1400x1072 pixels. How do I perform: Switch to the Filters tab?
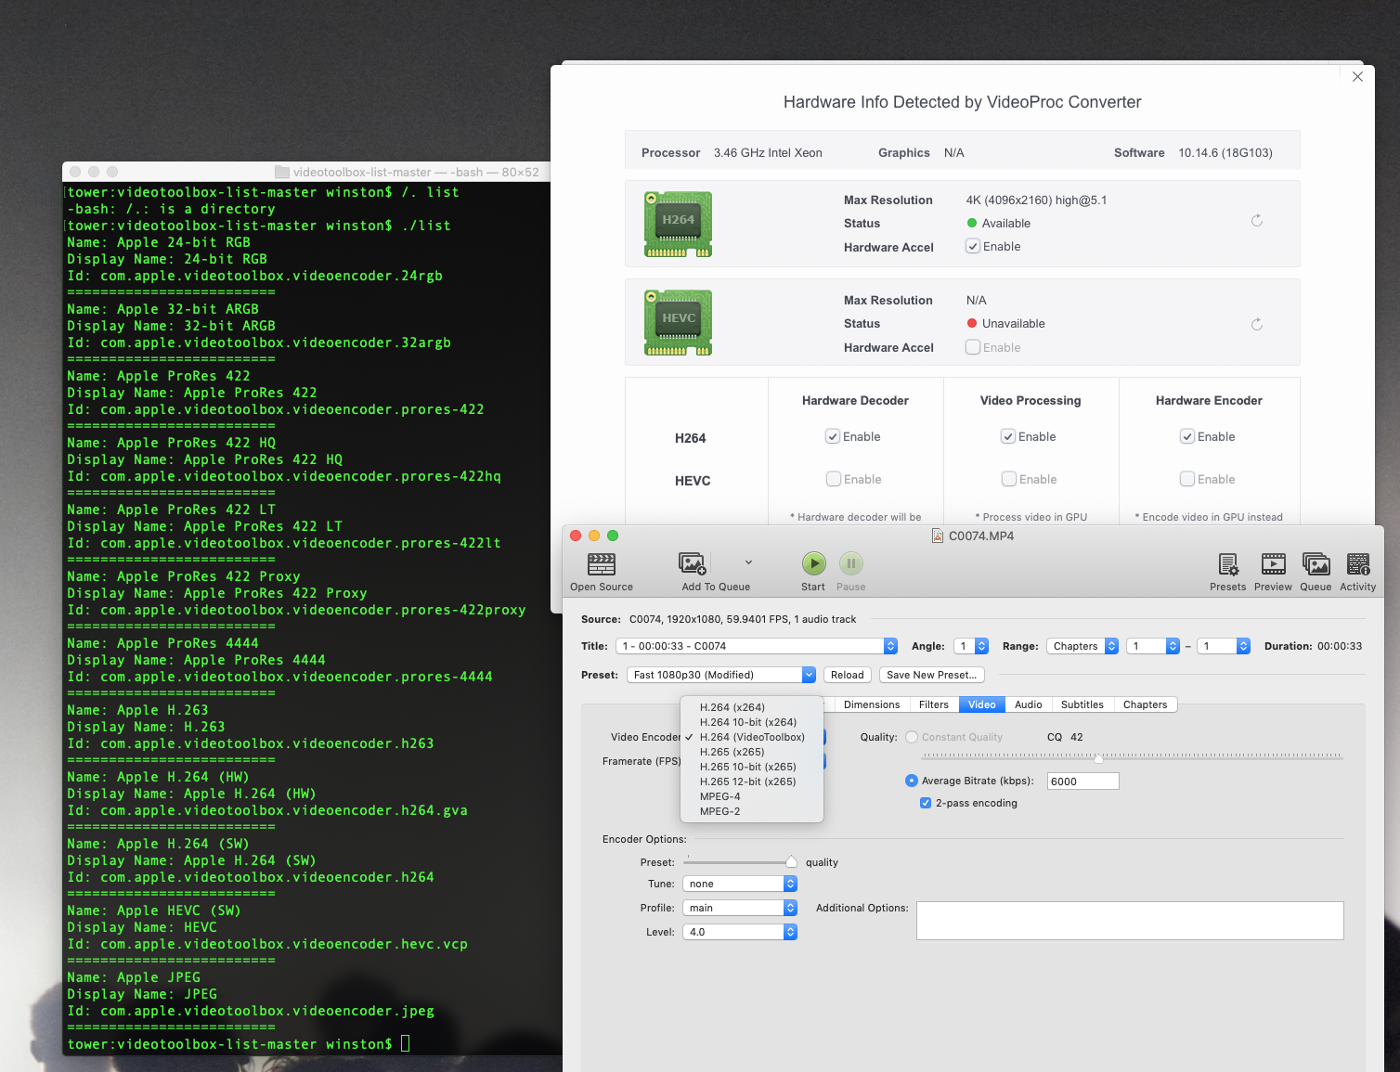934,704
